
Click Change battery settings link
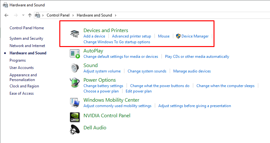(103, 86)
